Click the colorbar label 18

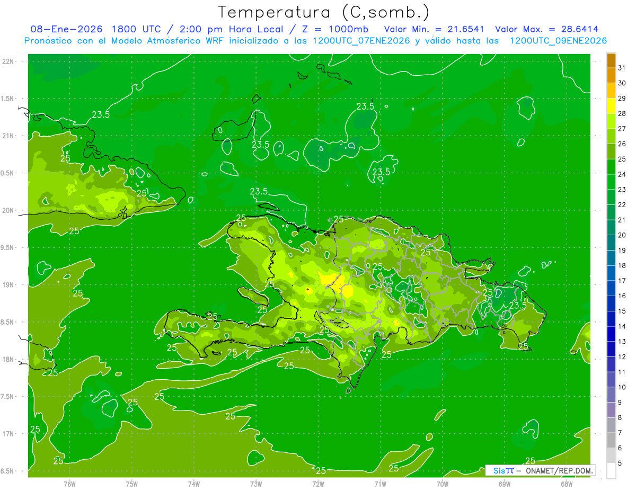tap(622, 266)
